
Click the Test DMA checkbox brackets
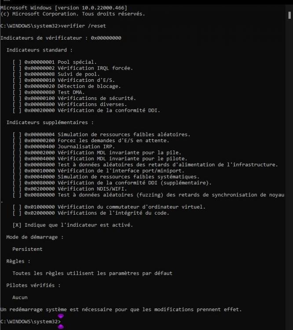(17, 92)
